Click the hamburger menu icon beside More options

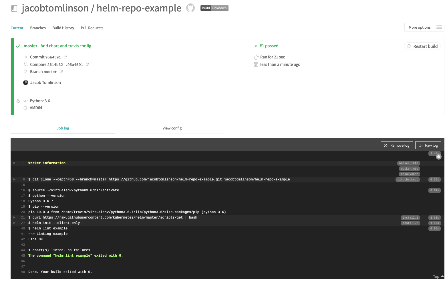tap(439, 27)
